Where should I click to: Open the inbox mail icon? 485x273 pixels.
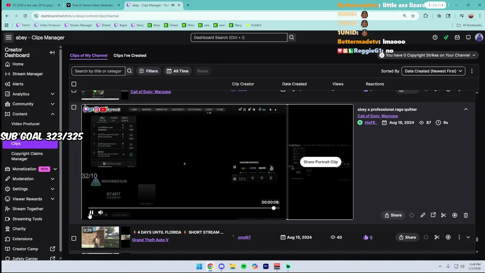click(457, 38)
